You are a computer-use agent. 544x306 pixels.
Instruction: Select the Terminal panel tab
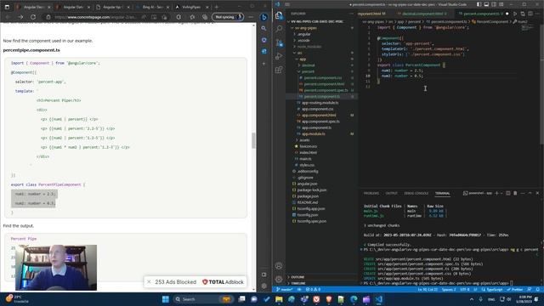tap(442, 193)
